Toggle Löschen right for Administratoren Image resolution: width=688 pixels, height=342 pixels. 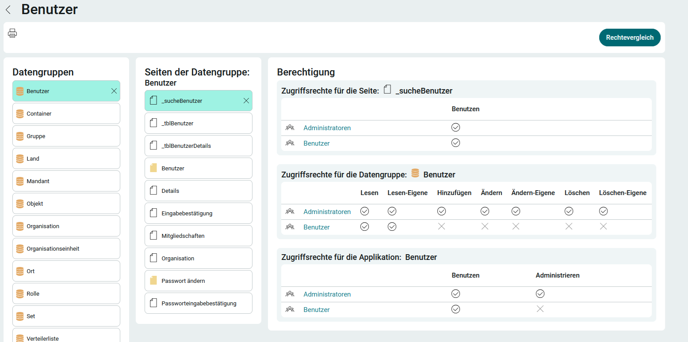[569, 211]
